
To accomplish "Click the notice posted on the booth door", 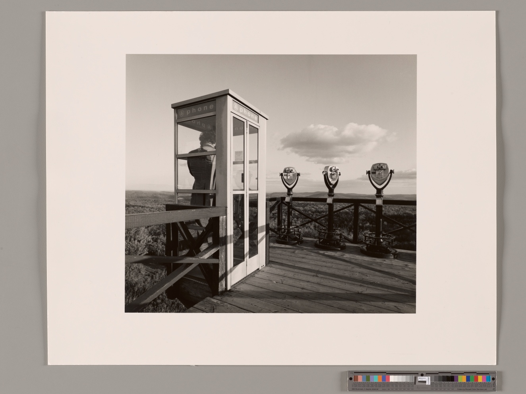I will pyautogui.click(x=238, y=155).
